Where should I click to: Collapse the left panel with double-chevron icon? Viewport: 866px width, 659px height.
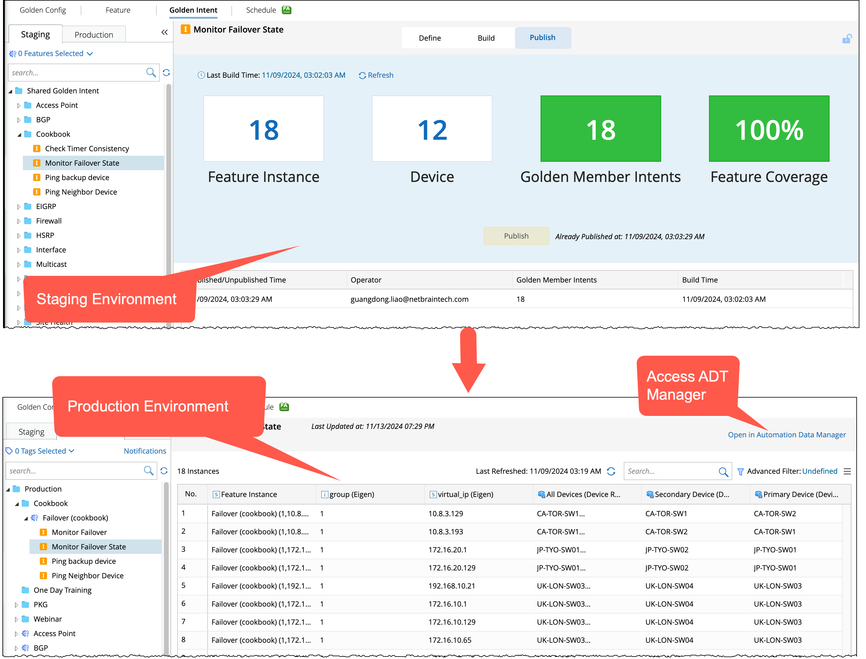tap(165, 33)
